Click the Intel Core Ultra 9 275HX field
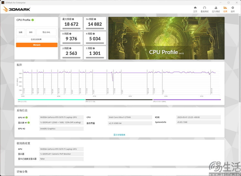This screenshot has width=241, height=176. (x=130, y=117)
